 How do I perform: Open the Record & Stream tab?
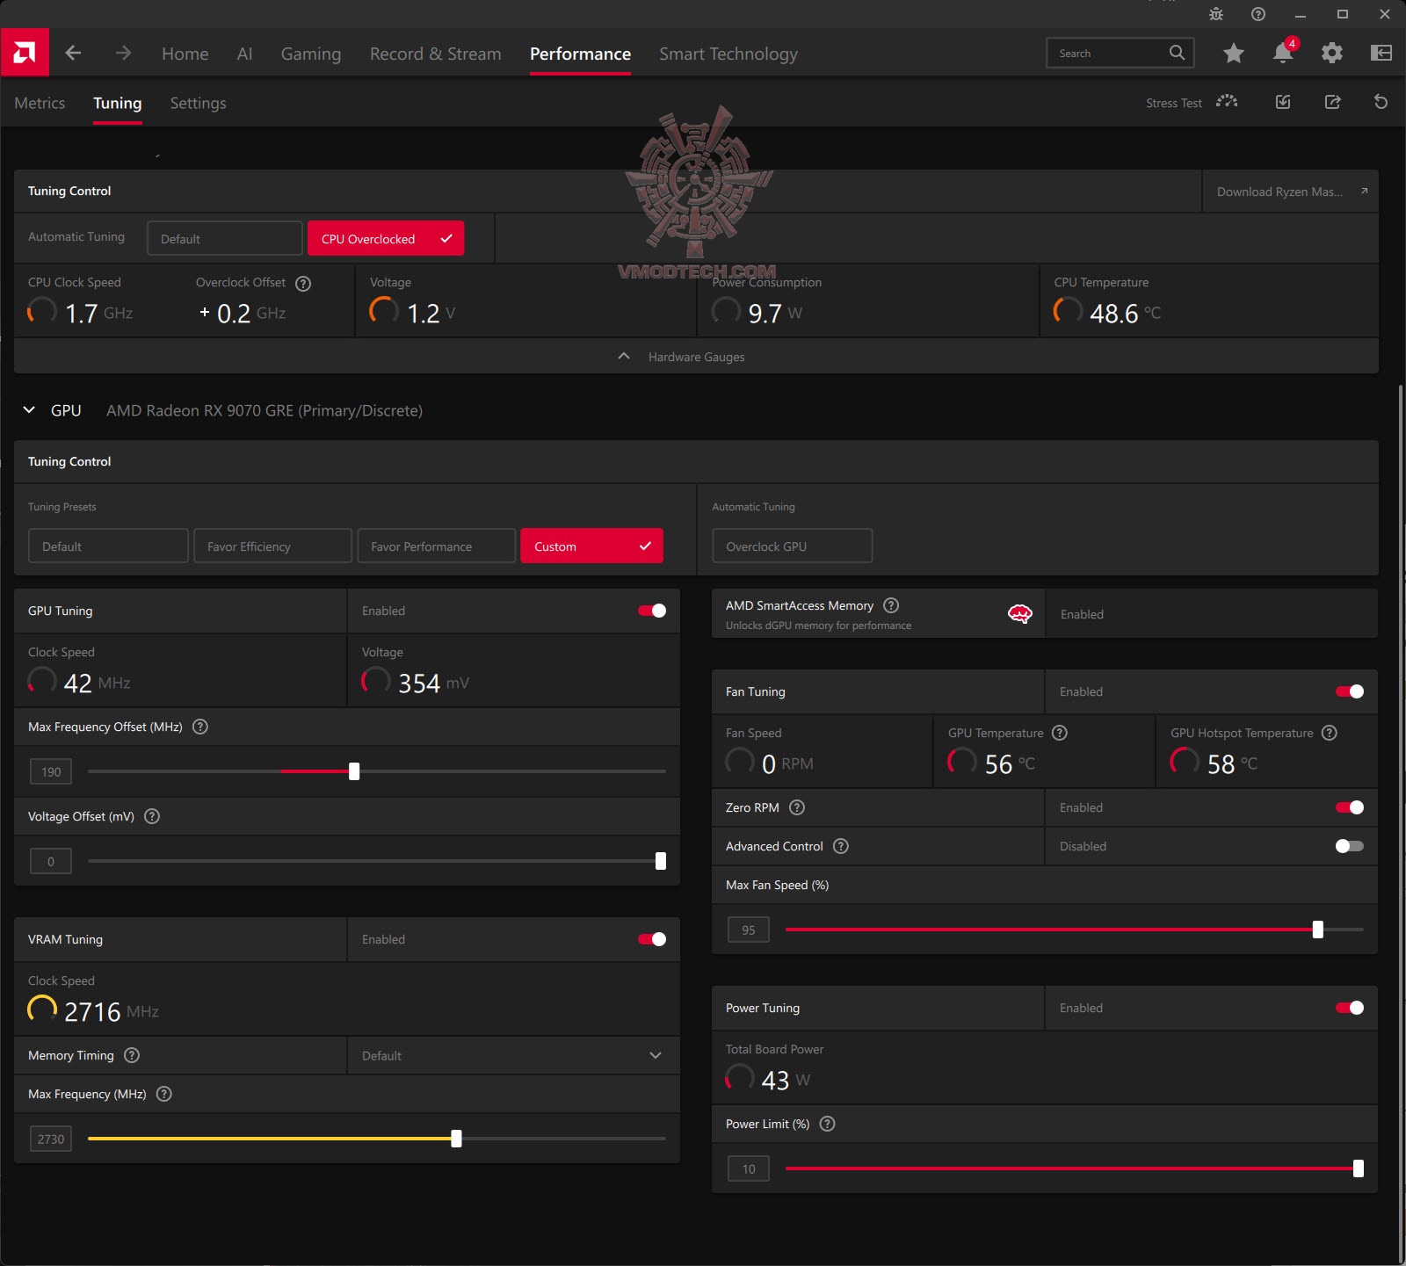coord(436,54)
